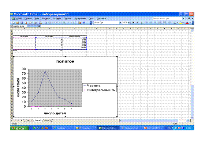
Task: Open the Диаграмма menu
Action: [x=80, y=19]
